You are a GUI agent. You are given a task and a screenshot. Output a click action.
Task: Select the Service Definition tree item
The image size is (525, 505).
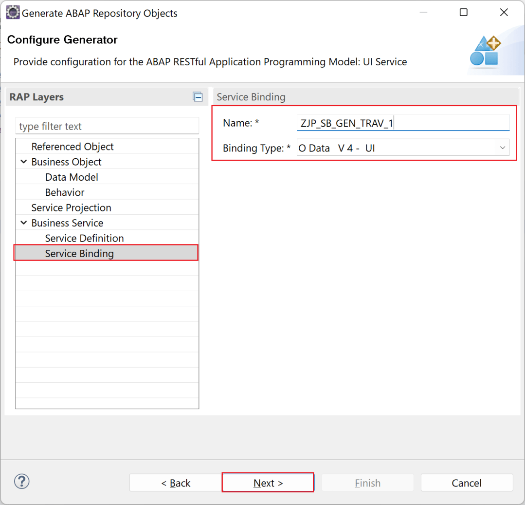pos(84,238)
